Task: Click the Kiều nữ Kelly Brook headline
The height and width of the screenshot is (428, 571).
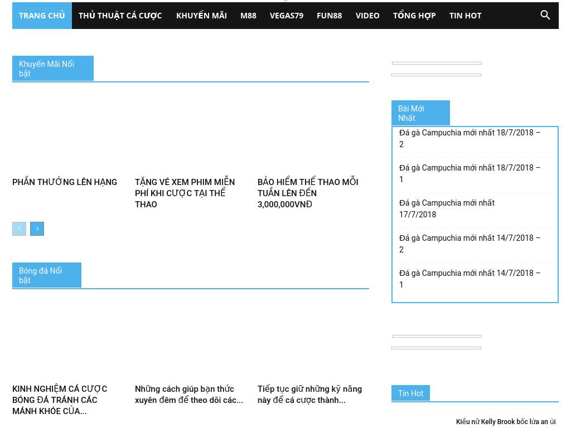Action: [x=505, y=422]
